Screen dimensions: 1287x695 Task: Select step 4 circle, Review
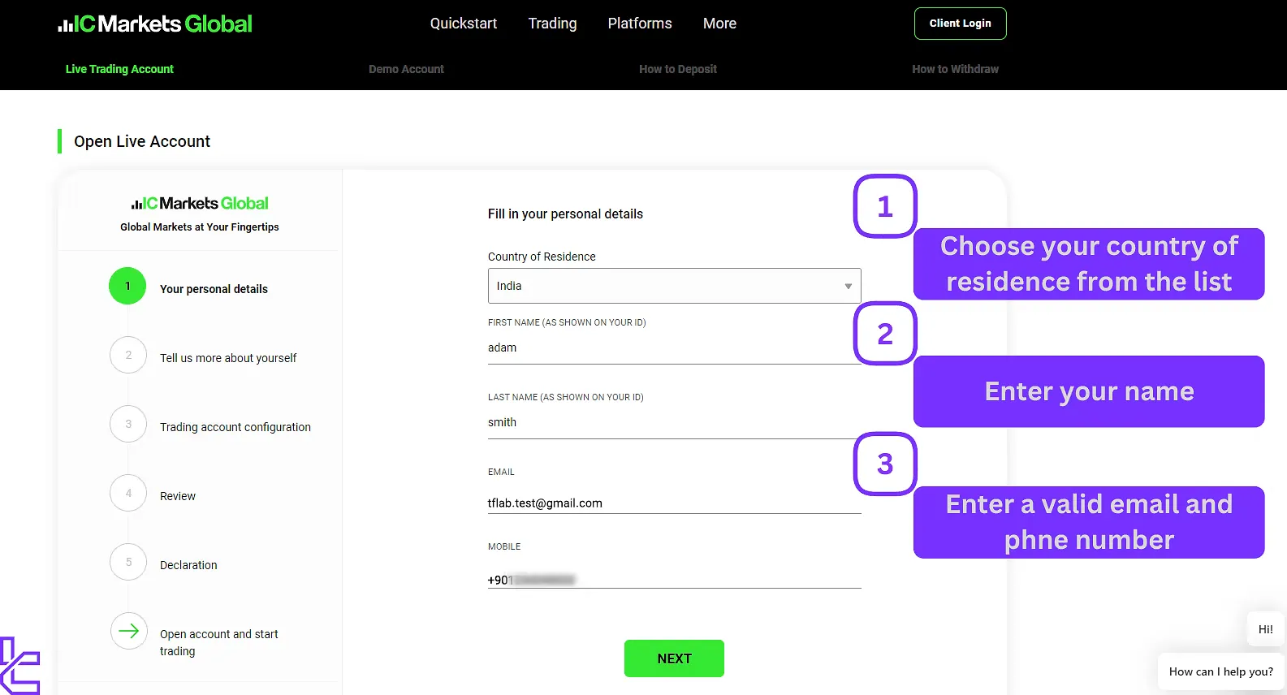click(128, 493)
